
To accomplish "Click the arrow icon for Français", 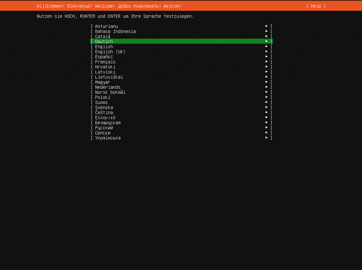I will coord(267,62).
